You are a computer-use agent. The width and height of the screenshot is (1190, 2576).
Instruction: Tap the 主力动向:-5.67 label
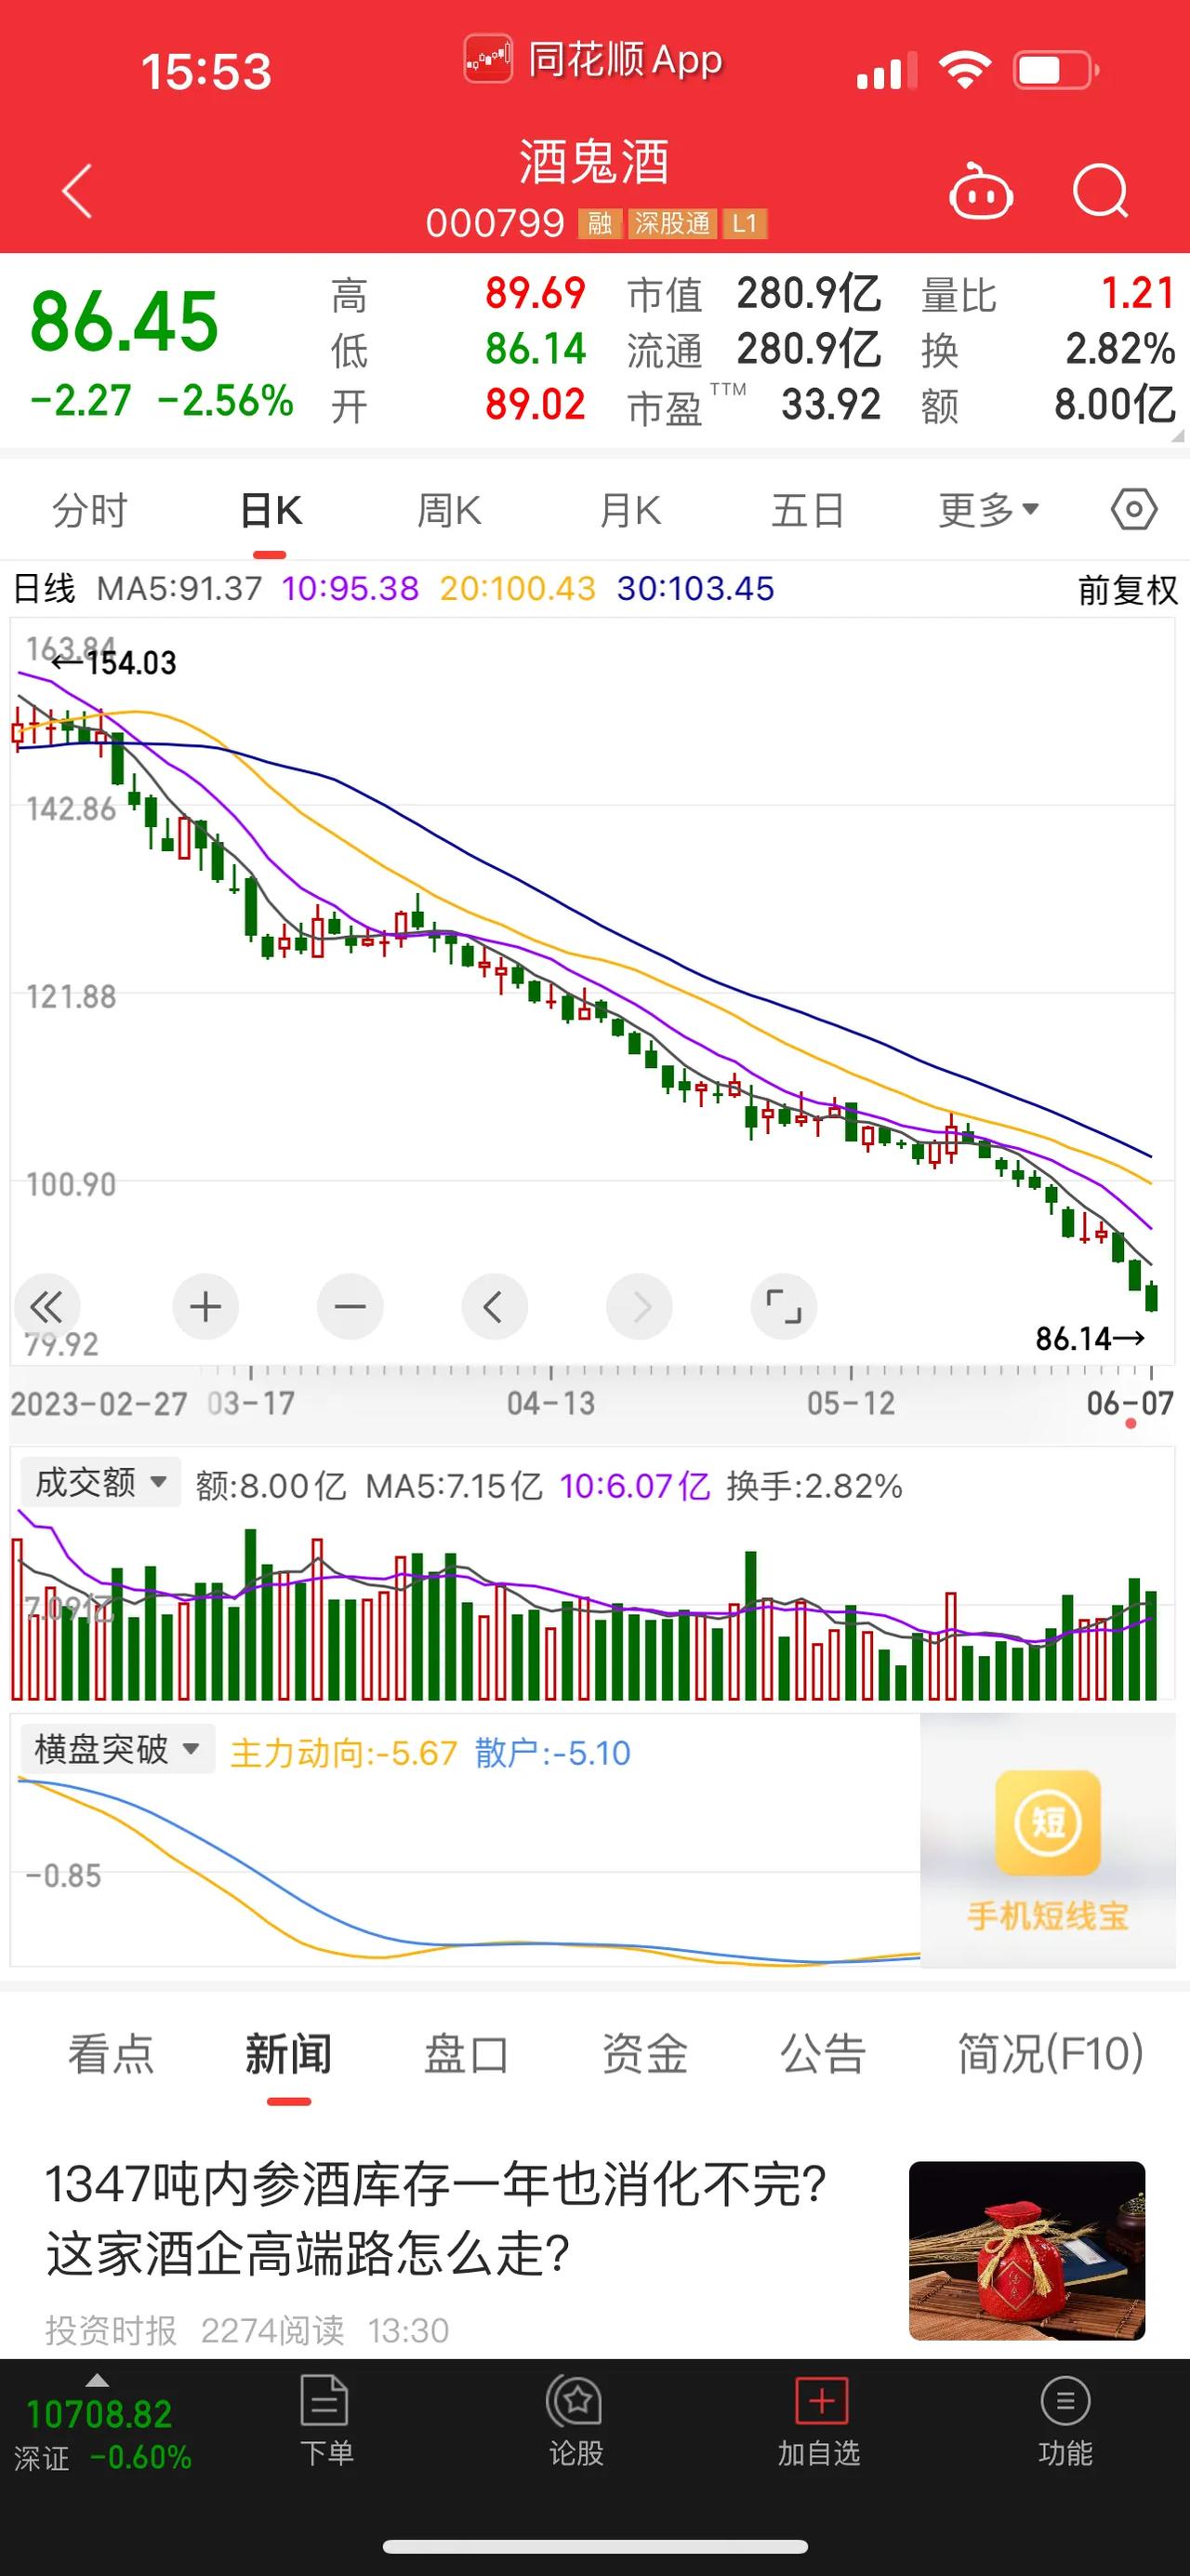pos(344,1753)
